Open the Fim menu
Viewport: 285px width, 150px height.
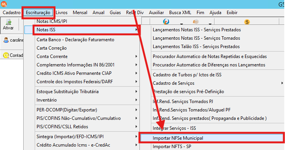tap(200, 13)
